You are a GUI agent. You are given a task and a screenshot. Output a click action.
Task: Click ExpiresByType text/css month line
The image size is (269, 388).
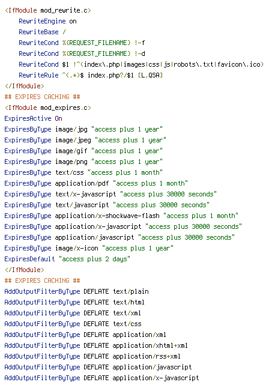tap(83, 172)
